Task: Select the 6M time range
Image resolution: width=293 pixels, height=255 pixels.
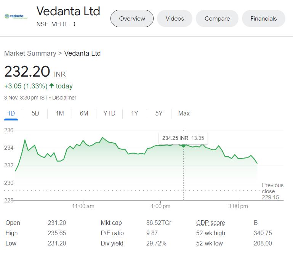Action: pyautogui.click(x=84, y=113)
